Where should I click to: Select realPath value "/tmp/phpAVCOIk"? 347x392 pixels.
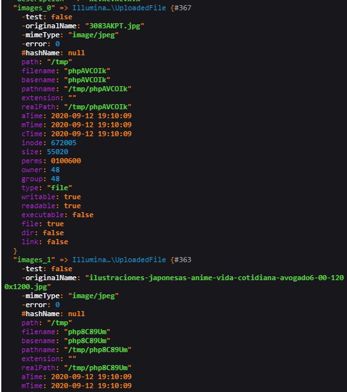(x=98, y=107)
